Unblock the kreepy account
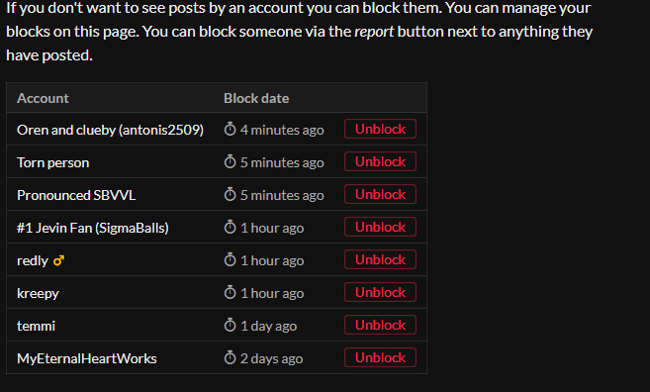This screenshot has width=650, height=392. point(380,292)
